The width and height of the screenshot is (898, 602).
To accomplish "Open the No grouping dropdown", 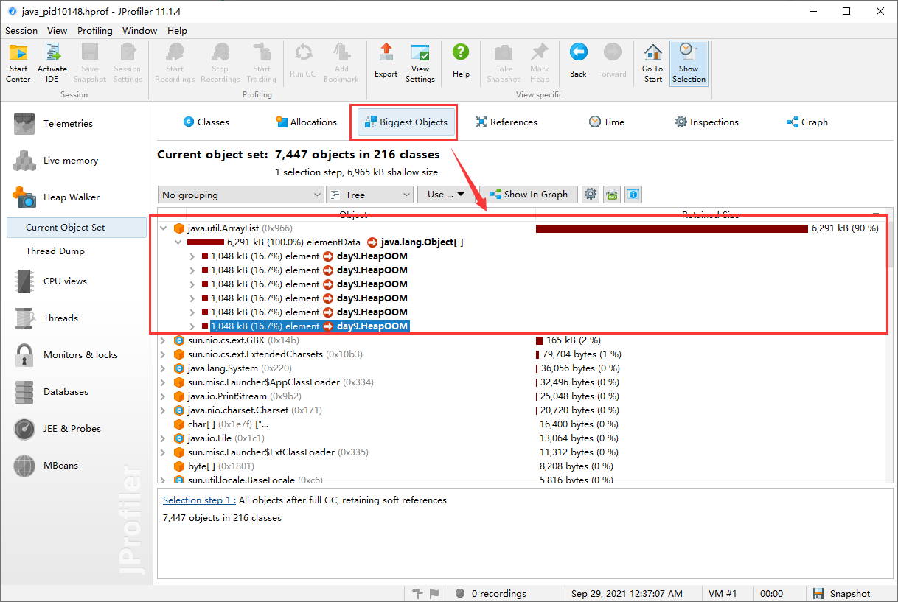I will tap(241, 195).
